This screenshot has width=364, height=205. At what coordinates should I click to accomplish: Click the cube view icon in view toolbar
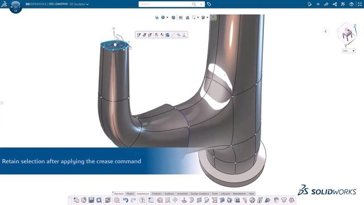(x=203, y=18)
